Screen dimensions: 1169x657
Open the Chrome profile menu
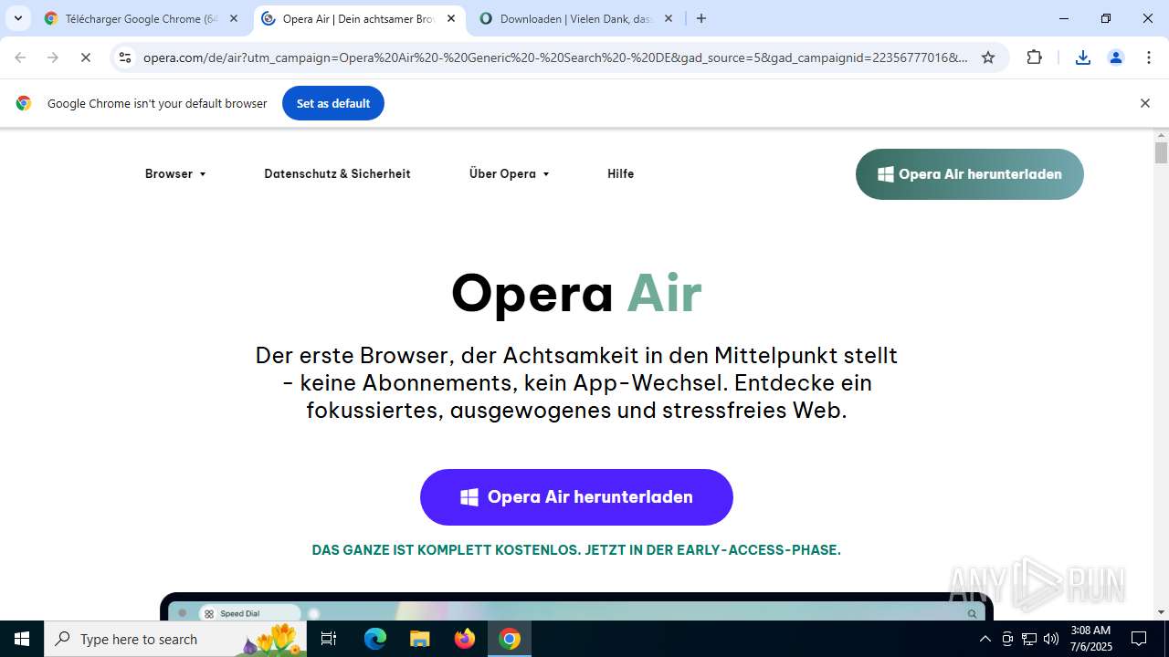coord(1116,57)
